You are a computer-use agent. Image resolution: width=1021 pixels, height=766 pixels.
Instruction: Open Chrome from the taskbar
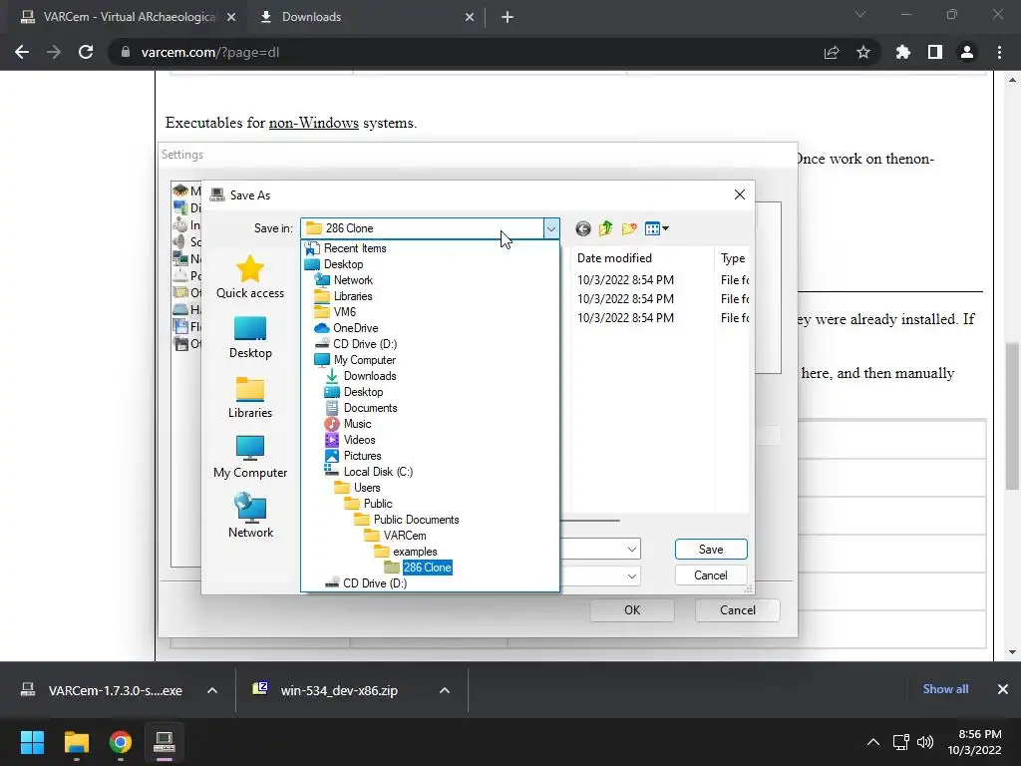click(121, 742)
